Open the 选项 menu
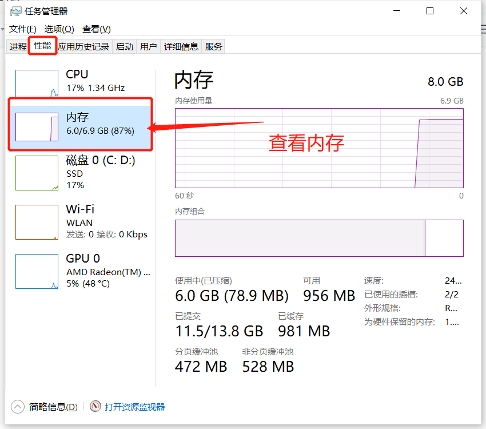This screenshot has width=486, height=429. coord(58,29)
